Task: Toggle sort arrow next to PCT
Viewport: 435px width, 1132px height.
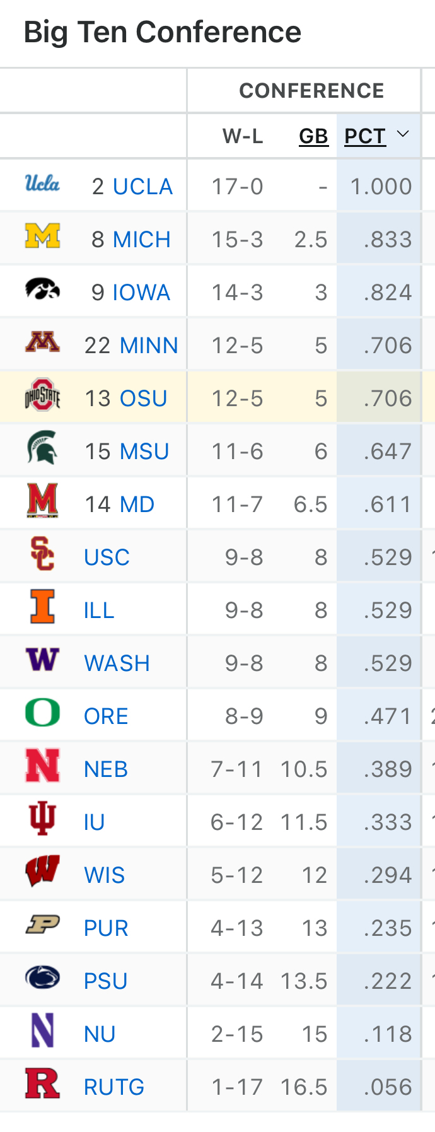Action: 403,135
